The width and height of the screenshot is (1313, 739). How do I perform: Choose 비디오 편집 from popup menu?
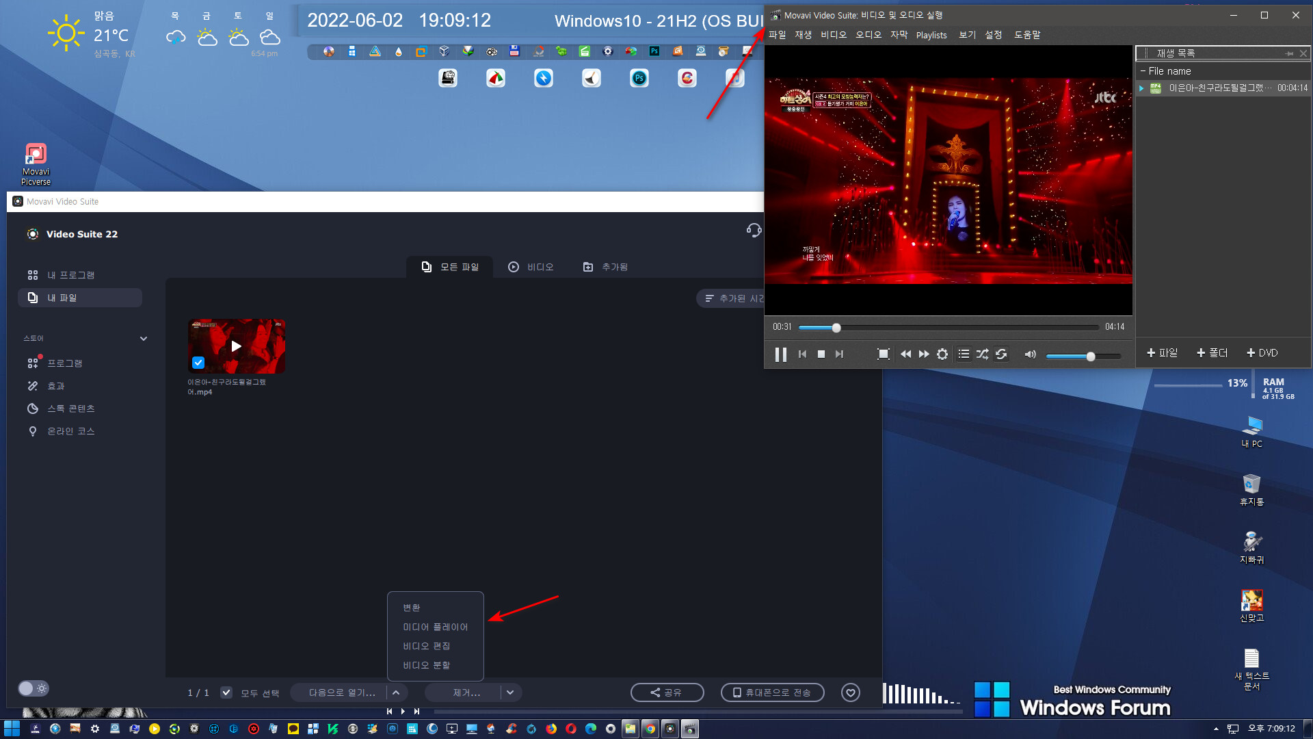point(426,646)
